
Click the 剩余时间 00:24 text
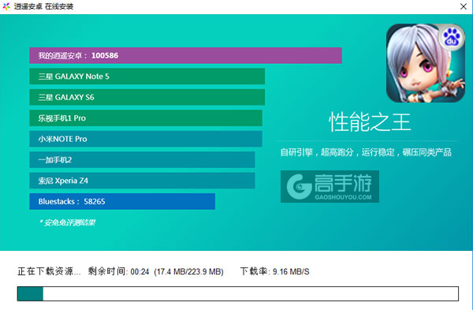(x=118, y=271)
